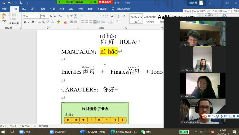Click the Format Painter tool
This screenshot has width=239, height=135.
pyautogui.click(x=13, y=23)
